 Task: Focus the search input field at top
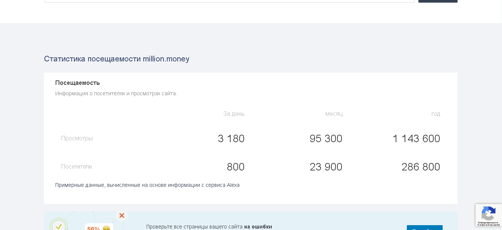click(229, 1)
